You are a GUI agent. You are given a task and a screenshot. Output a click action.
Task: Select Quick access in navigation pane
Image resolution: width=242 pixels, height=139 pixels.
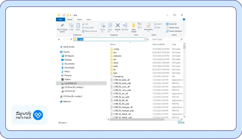tap(67, 47)
